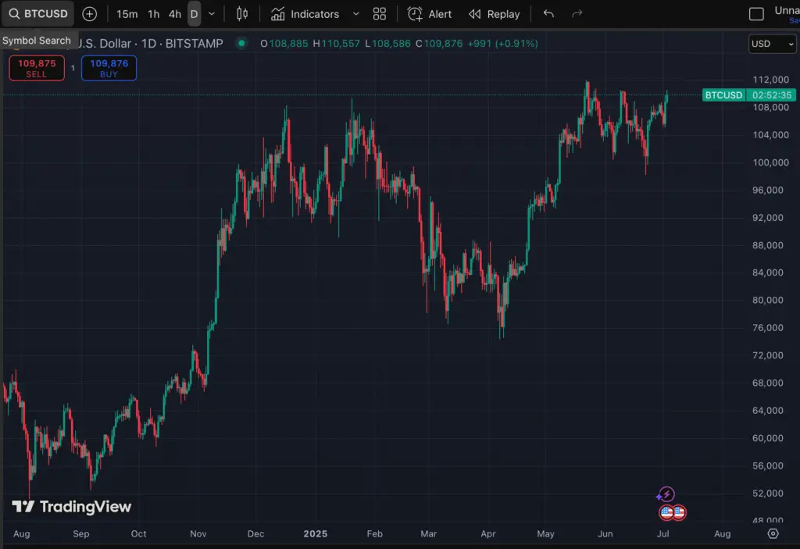This screenshot has height=549, width=800.
Task: Redo the chart action
Action: click(577, 14)
